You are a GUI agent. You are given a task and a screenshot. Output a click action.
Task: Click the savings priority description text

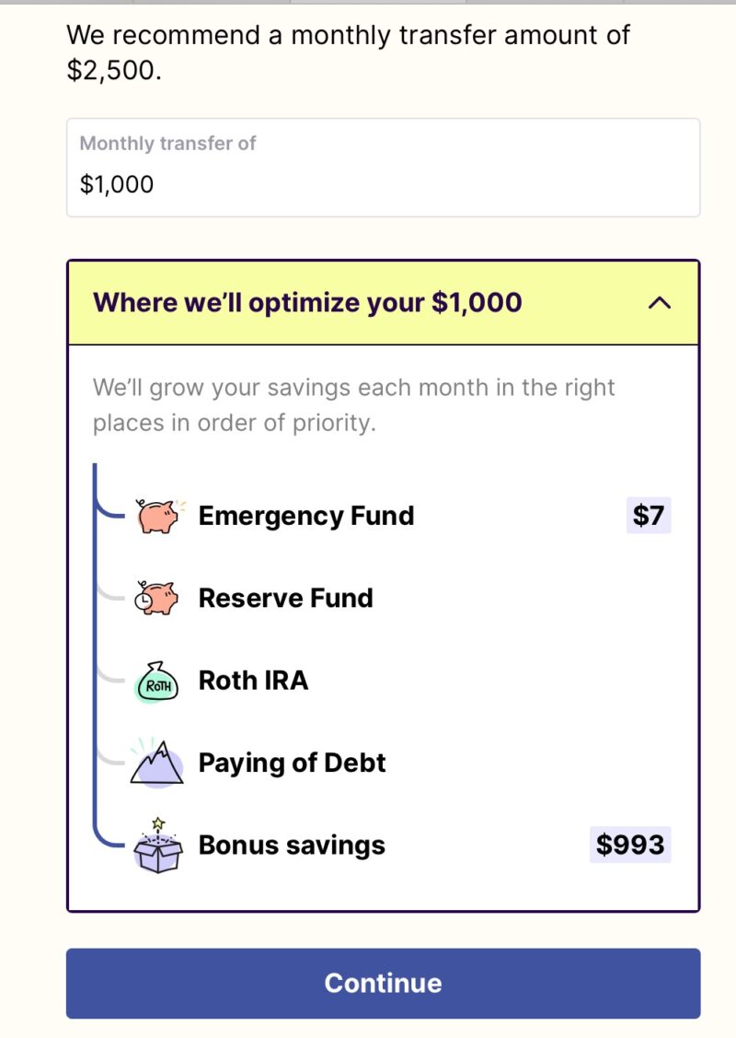pyautogui.click(x=354, y=404)
